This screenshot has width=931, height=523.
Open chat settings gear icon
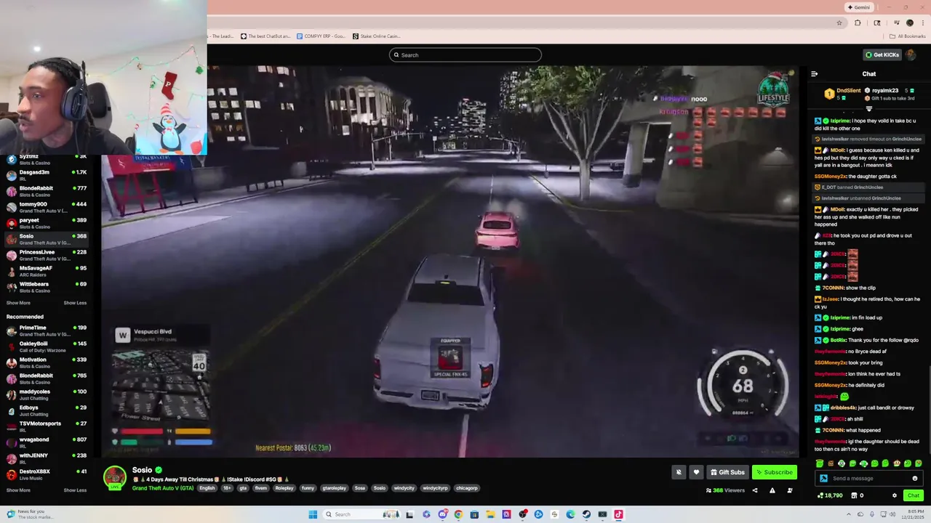click(x=895, y=495)
